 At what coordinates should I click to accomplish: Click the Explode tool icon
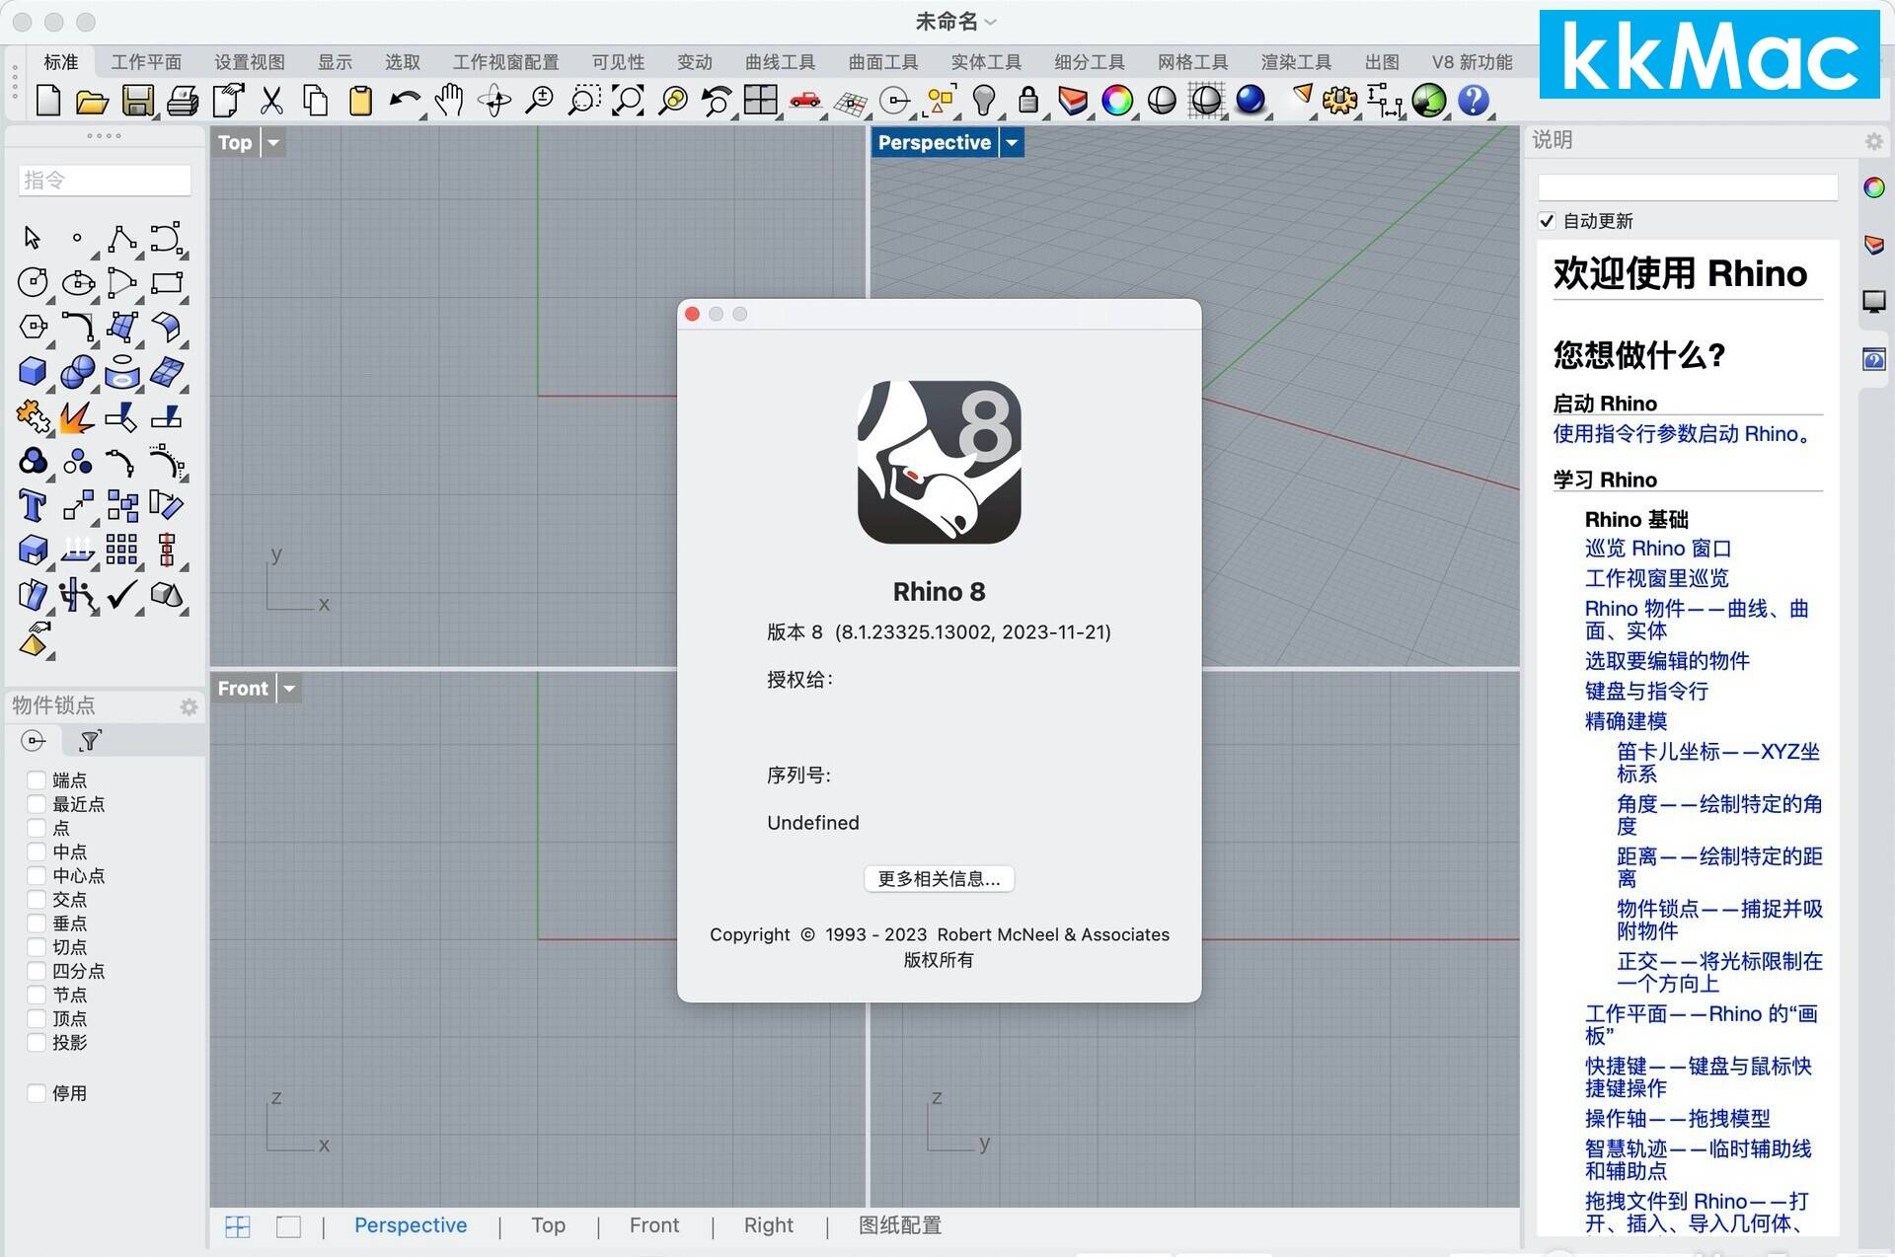[x=77, y=417]
